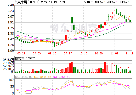Click the 10PMA orange legend swatch
The height and width of the screenshot is (95, 136).
104,2
